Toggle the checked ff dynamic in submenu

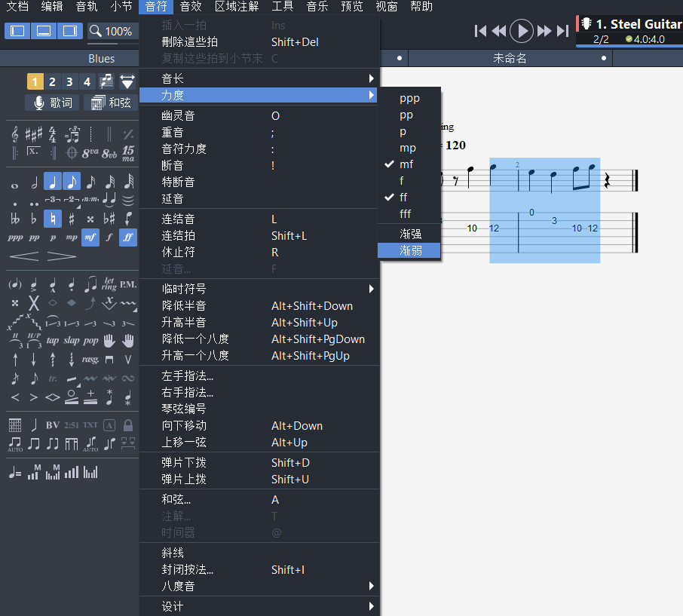404,198
